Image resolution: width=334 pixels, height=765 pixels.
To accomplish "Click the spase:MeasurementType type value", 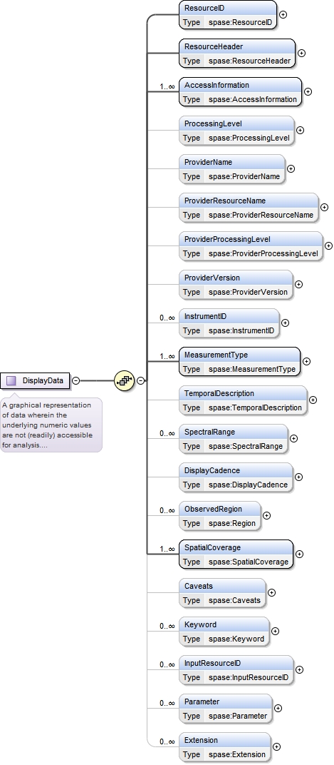I will tap(252, 370).
